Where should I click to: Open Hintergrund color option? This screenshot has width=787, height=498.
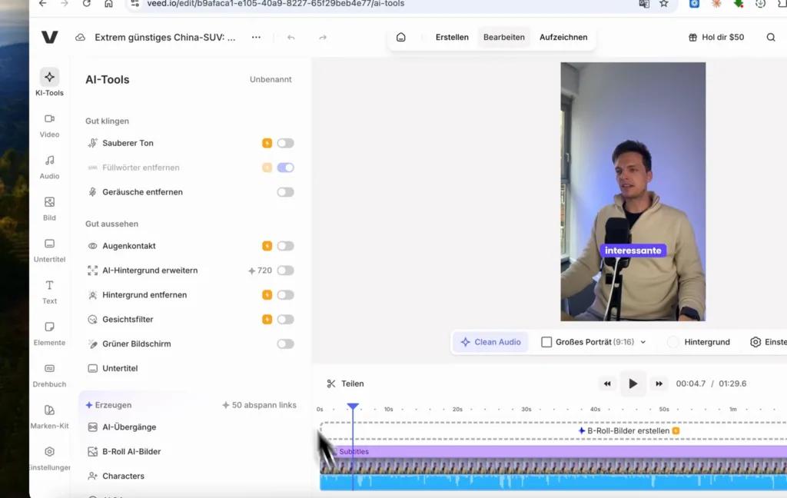(699, 342)
